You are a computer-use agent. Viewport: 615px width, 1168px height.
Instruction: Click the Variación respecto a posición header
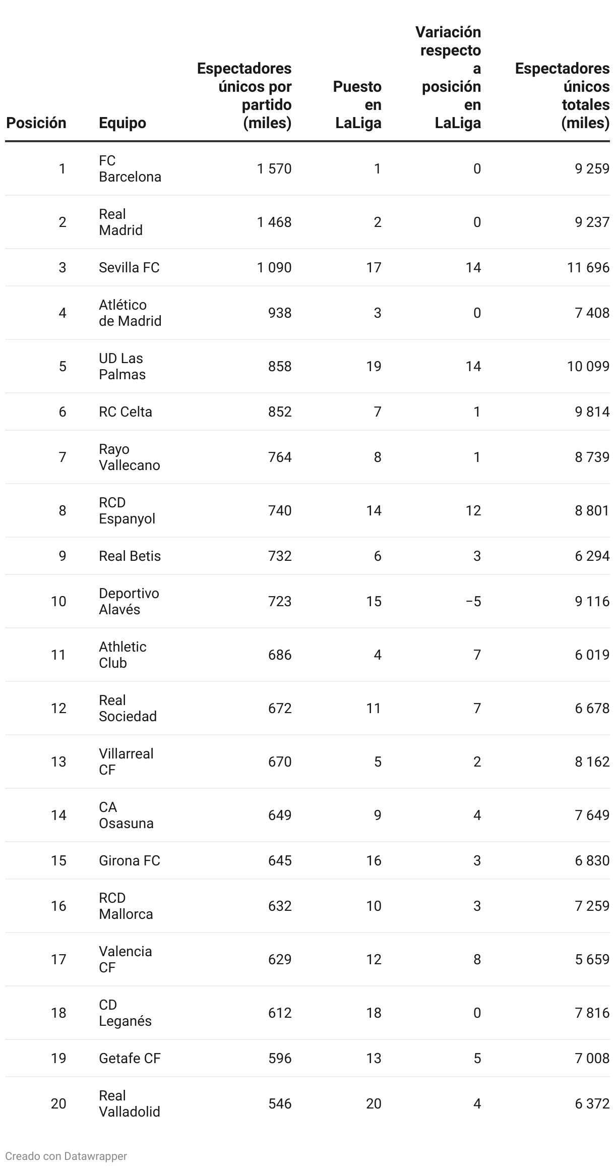click(448, 78)
